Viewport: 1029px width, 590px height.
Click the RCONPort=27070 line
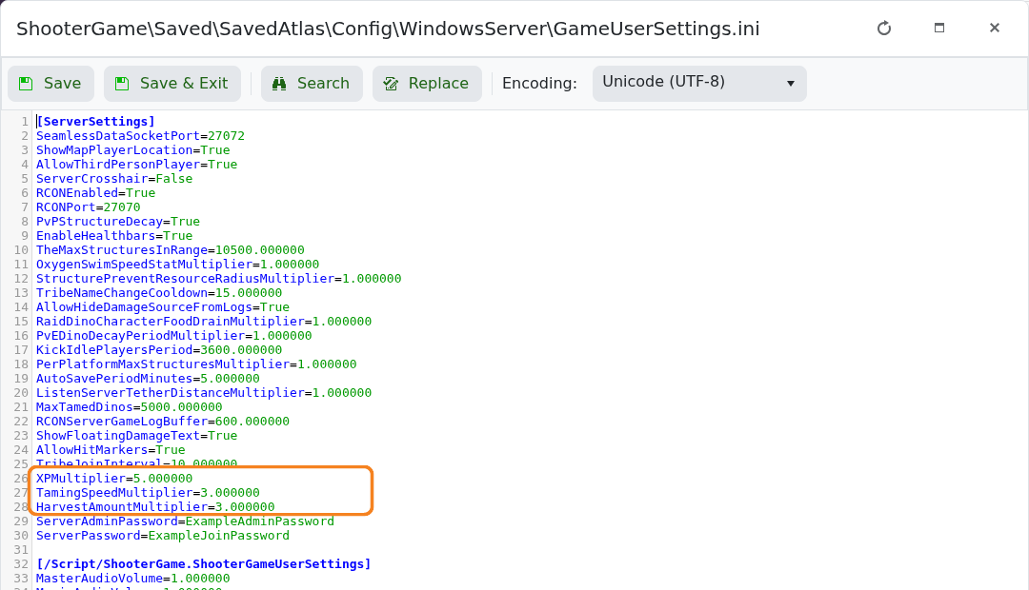[88, 207]
